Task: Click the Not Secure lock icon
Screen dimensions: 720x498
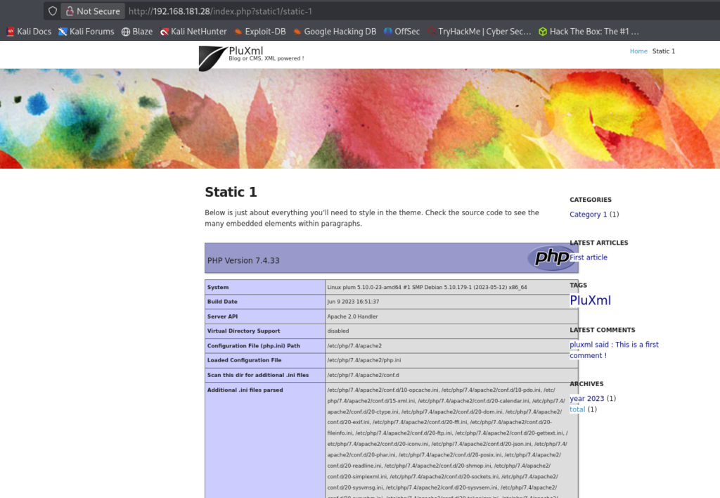Action: (70, 11)
